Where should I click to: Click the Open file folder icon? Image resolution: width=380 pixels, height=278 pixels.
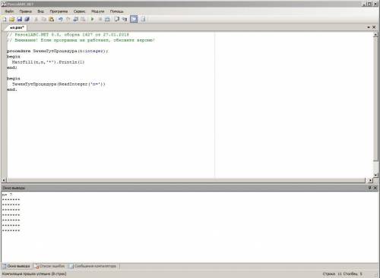pyautogui.click(x=11, y=19)
